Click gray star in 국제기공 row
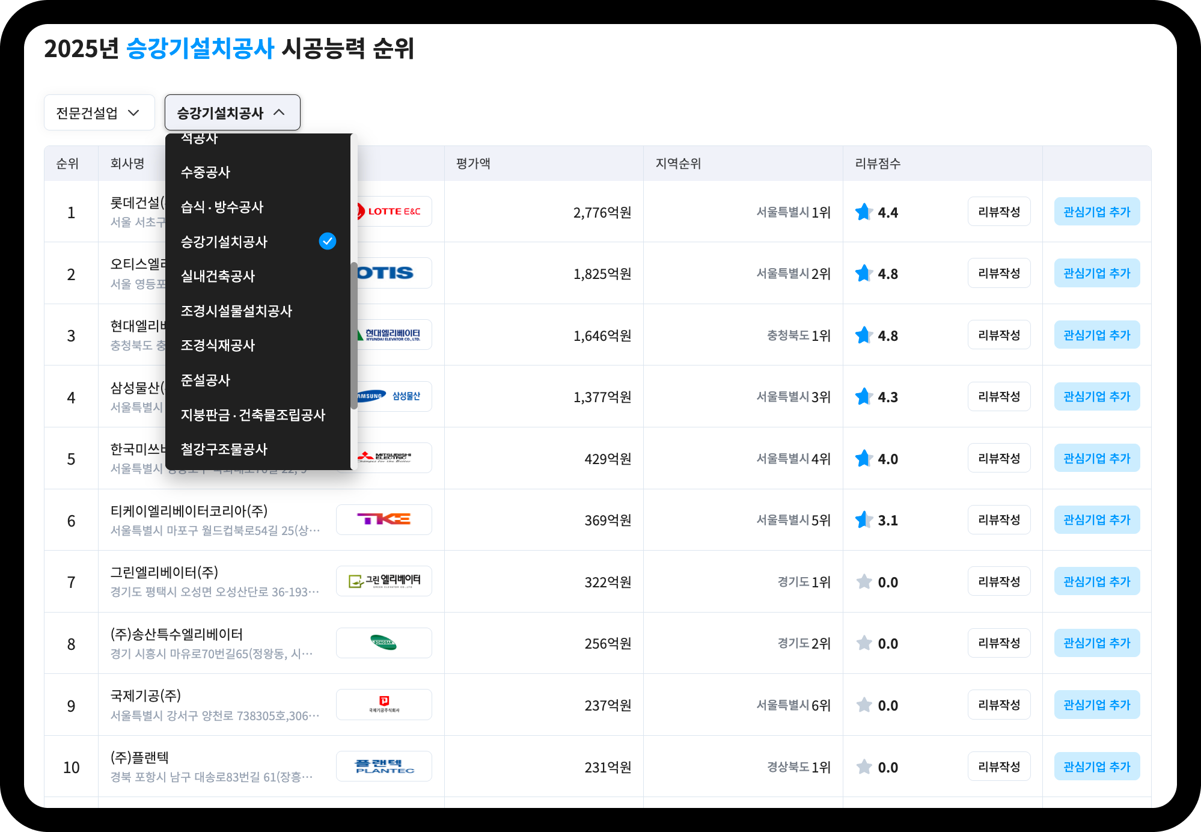 [864, 705]
